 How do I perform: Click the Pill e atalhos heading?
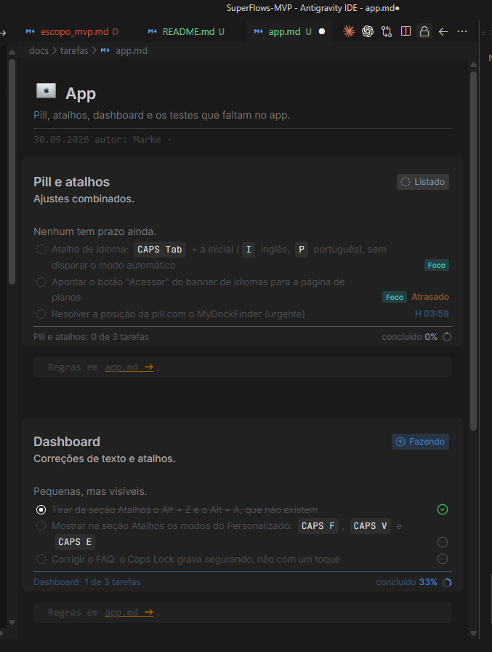(71, 182)
